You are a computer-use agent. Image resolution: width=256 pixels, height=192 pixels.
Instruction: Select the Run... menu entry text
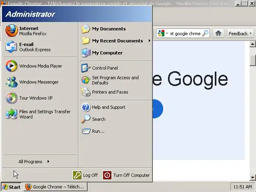[98, 131]
